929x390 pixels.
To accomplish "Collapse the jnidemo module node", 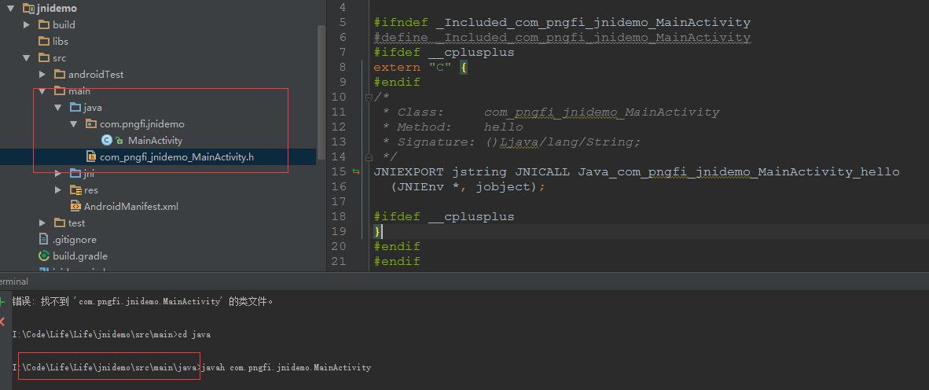I will (x=11, y=9).
